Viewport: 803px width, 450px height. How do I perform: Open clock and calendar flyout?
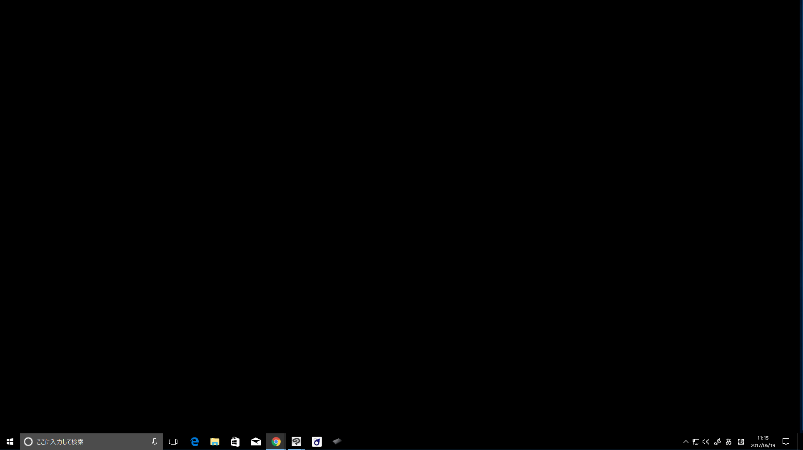click(763, 442)
